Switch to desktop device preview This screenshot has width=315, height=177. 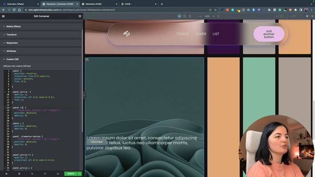pos(179,16)
